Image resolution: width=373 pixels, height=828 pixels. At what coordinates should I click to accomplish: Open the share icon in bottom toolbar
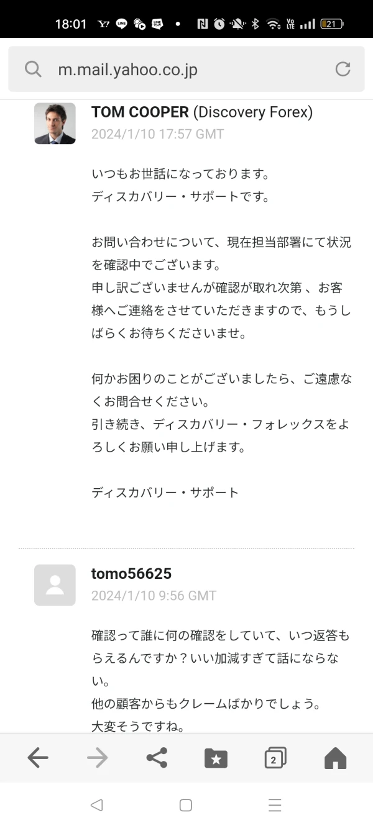(157, 758)
